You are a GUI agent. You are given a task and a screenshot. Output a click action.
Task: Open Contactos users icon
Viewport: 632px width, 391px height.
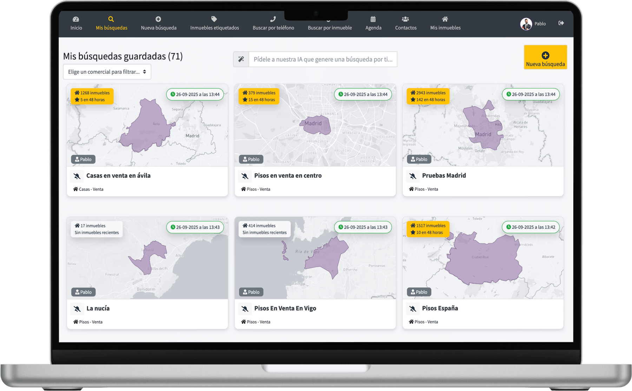(406, 19)
